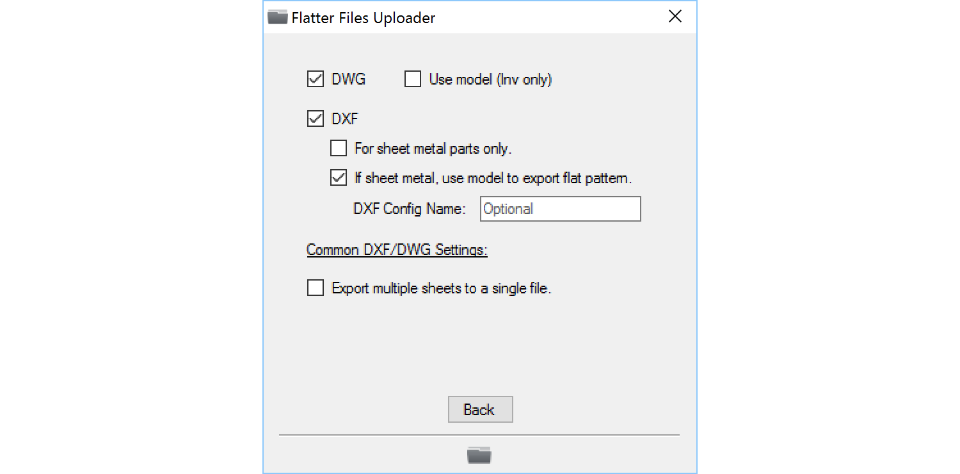This screenshot has height=474, width=960.
Task: Check the Export multiple sheets box
Action: coord(316,288)
